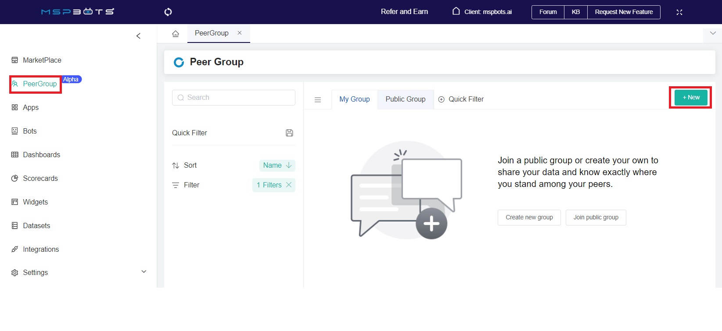
Task: Close the PeerGroup tab
Action: 240,33
